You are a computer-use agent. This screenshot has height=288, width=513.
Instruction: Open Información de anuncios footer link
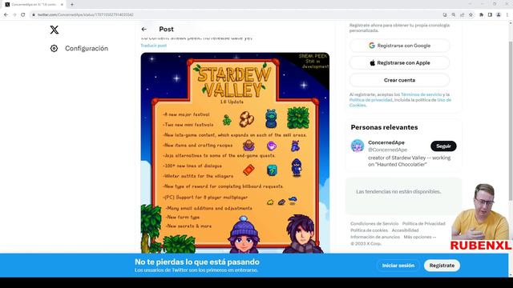375,237
